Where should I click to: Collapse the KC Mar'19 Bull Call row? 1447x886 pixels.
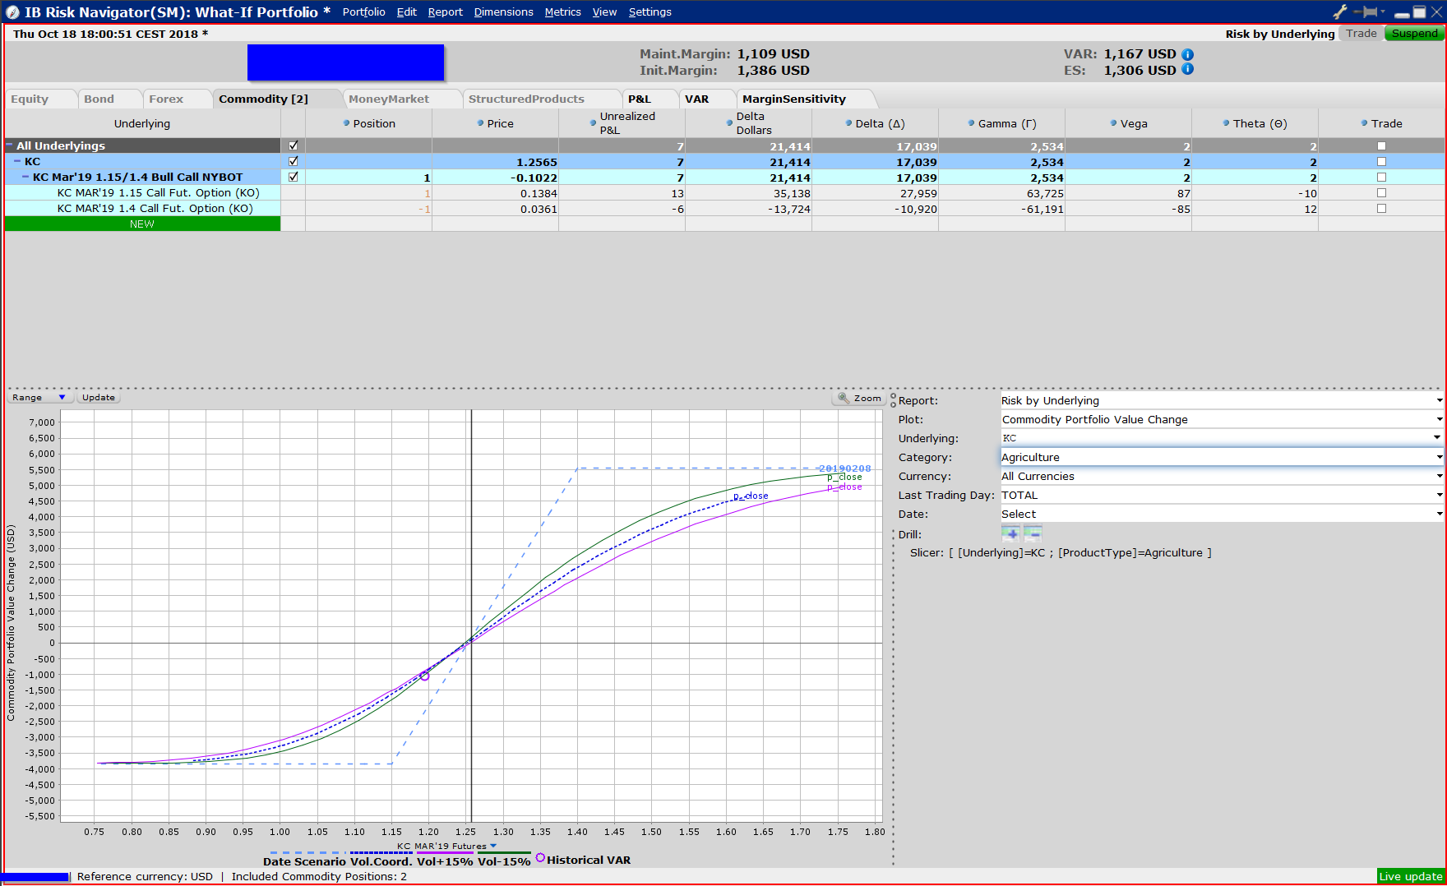(x=25, y=177)
